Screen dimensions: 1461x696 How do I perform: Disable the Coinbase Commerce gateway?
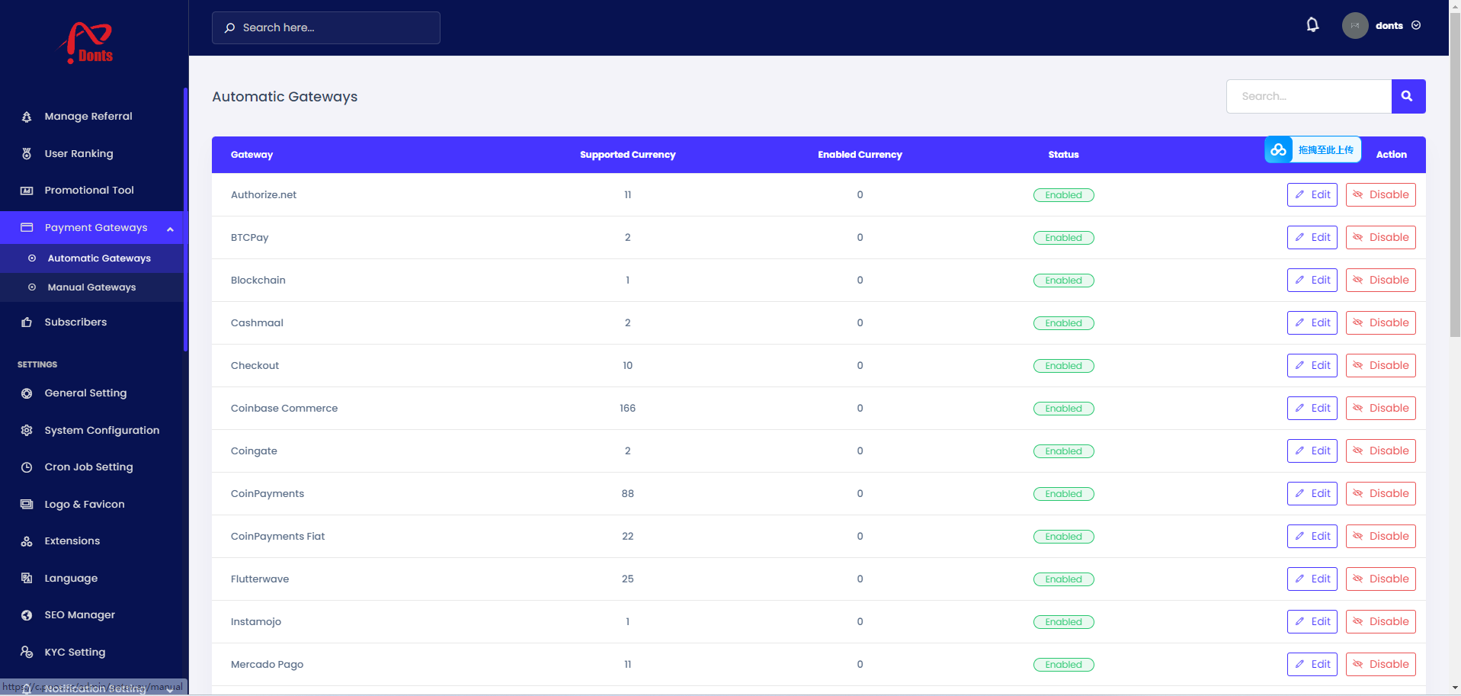click(x=1381, y=408)
